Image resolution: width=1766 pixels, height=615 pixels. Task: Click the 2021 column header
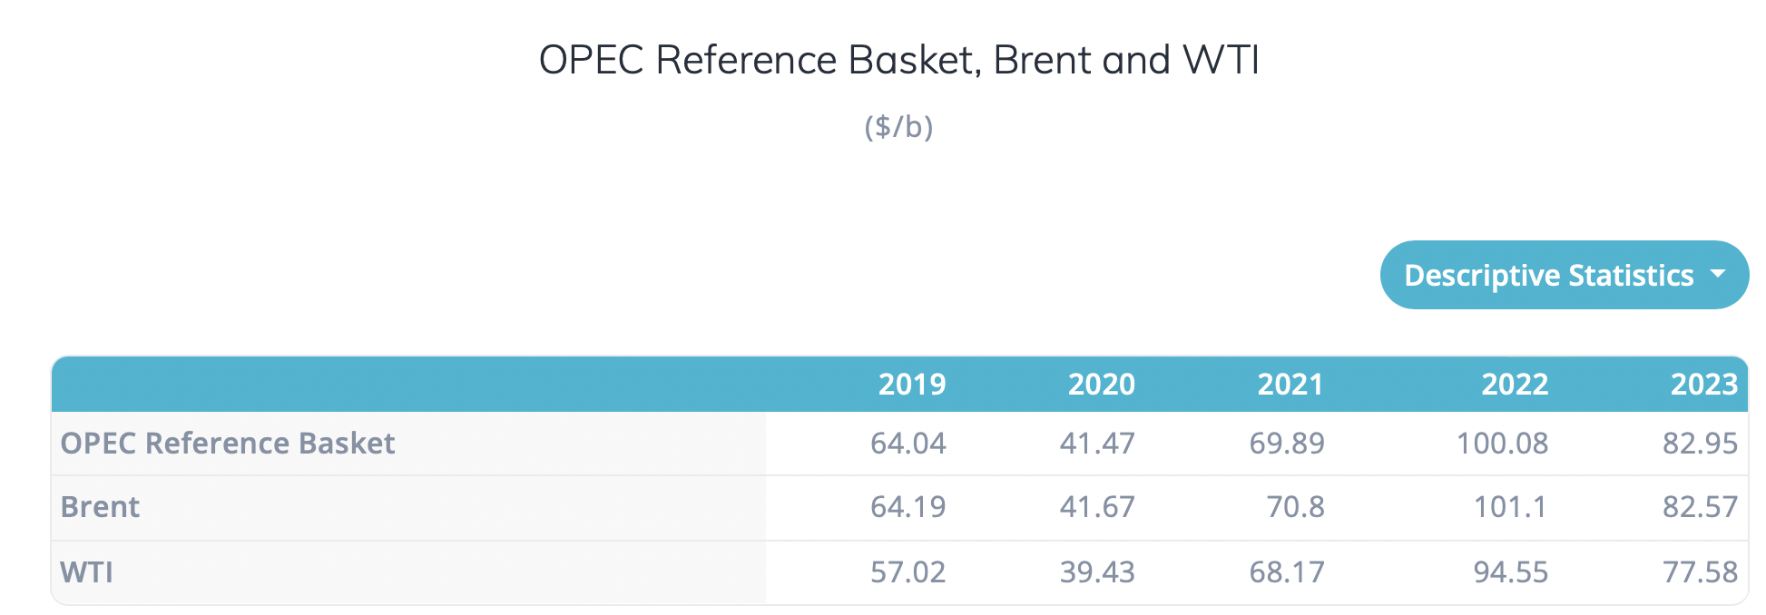click(1290, 385)
